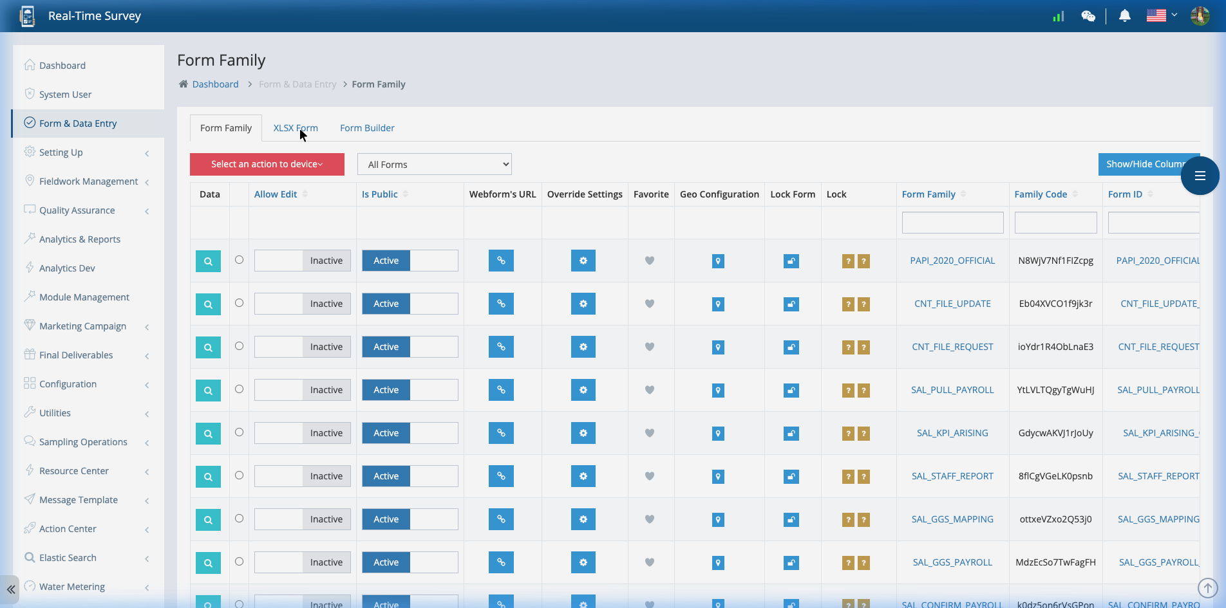Unlock form SAL_STAFF_REPORT via padlock icon
This screenshot has height=608, width=1226.
[x=791, y=476]
